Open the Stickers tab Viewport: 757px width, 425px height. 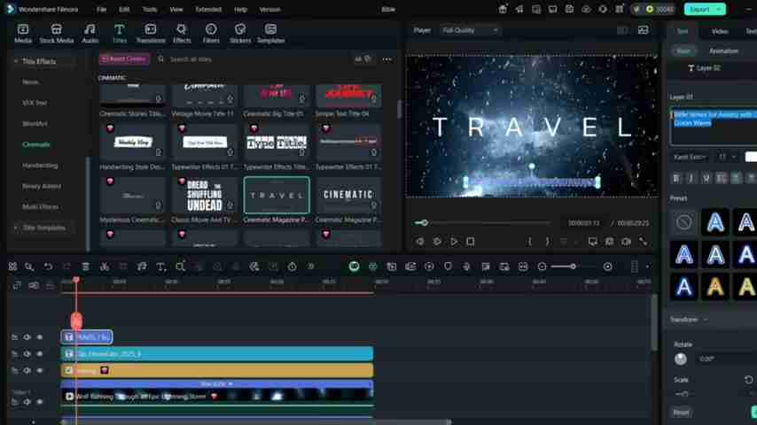(x=240, y=34)
